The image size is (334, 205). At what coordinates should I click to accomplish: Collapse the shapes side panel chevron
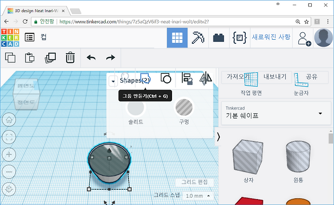click(x=218, y=137)
